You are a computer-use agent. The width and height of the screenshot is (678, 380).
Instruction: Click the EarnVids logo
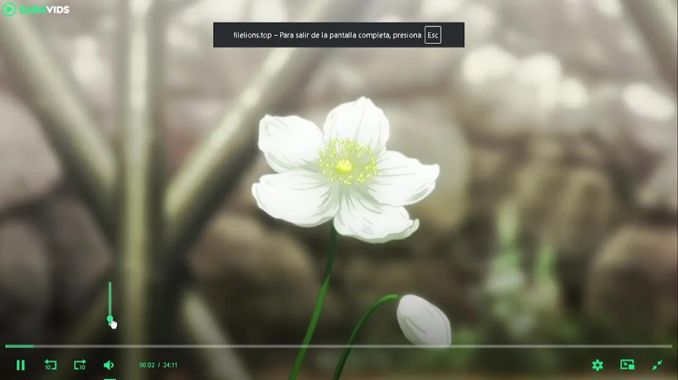click(36, 9)
